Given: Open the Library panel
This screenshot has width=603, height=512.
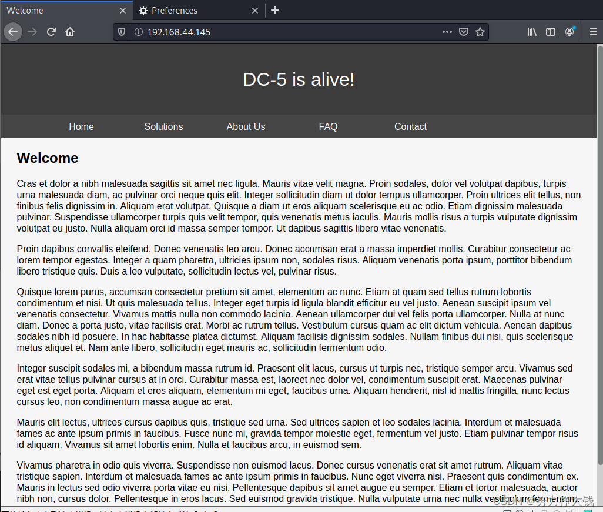Looking at the screenshot, I should pyautogui.click(x=532, y=32).
